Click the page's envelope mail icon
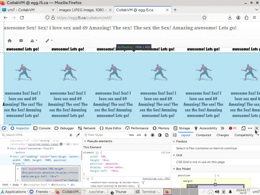 pos(21,40)
